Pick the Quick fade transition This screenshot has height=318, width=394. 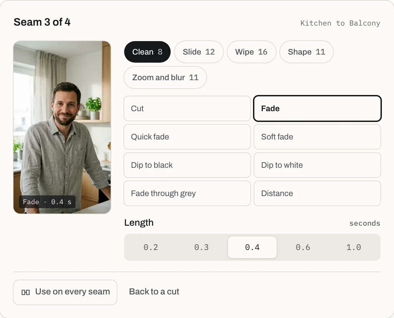click(x=187, y=137)
